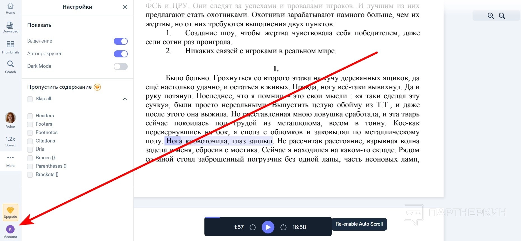Toggle the Автопрокрутка auto-scroll switch
This screenshot has height=241, width=521.
click(x=121, y=54)
